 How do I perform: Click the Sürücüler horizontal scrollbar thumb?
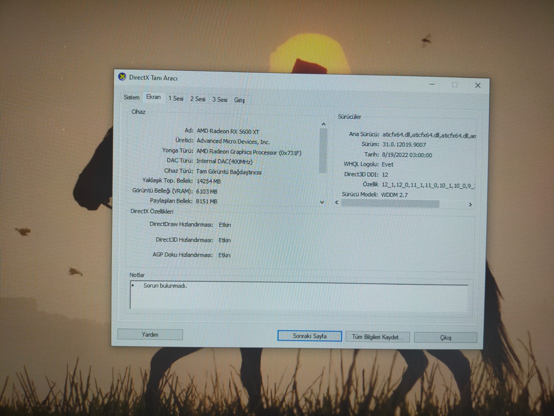coord(390,203)
